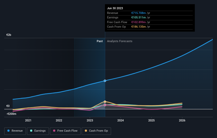Viewport: 217px width, 138px height.
Task: Click the 2025 x-axis label
Action: (x=151, y=120)
